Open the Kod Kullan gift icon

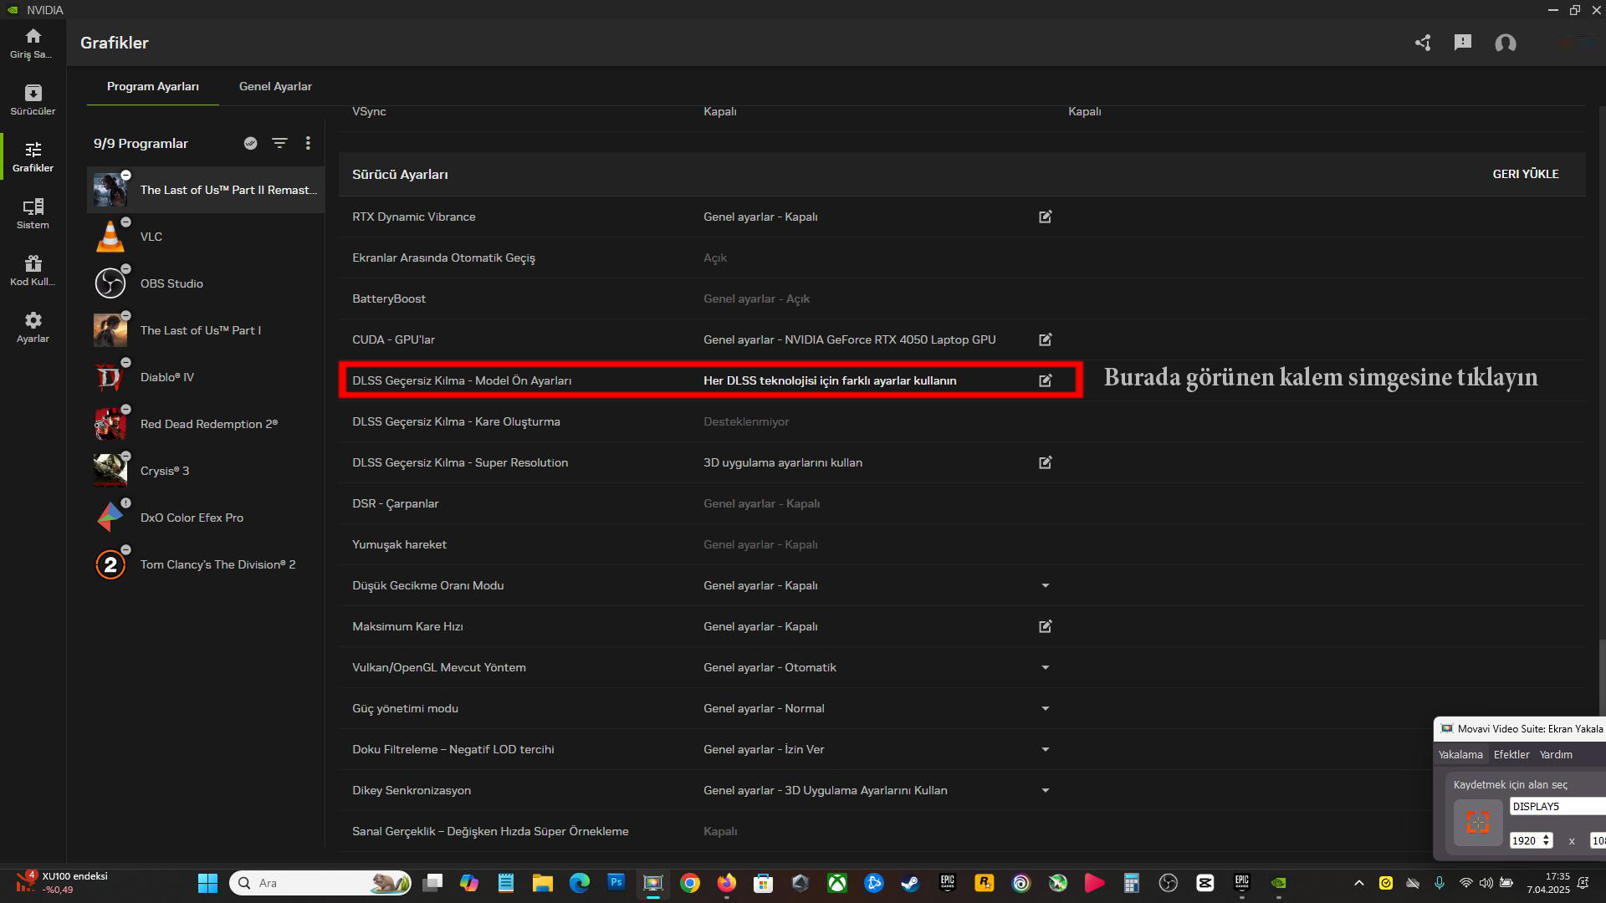click(x=33, y=270)
